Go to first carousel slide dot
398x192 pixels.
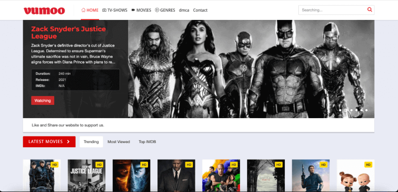[340, 110]
